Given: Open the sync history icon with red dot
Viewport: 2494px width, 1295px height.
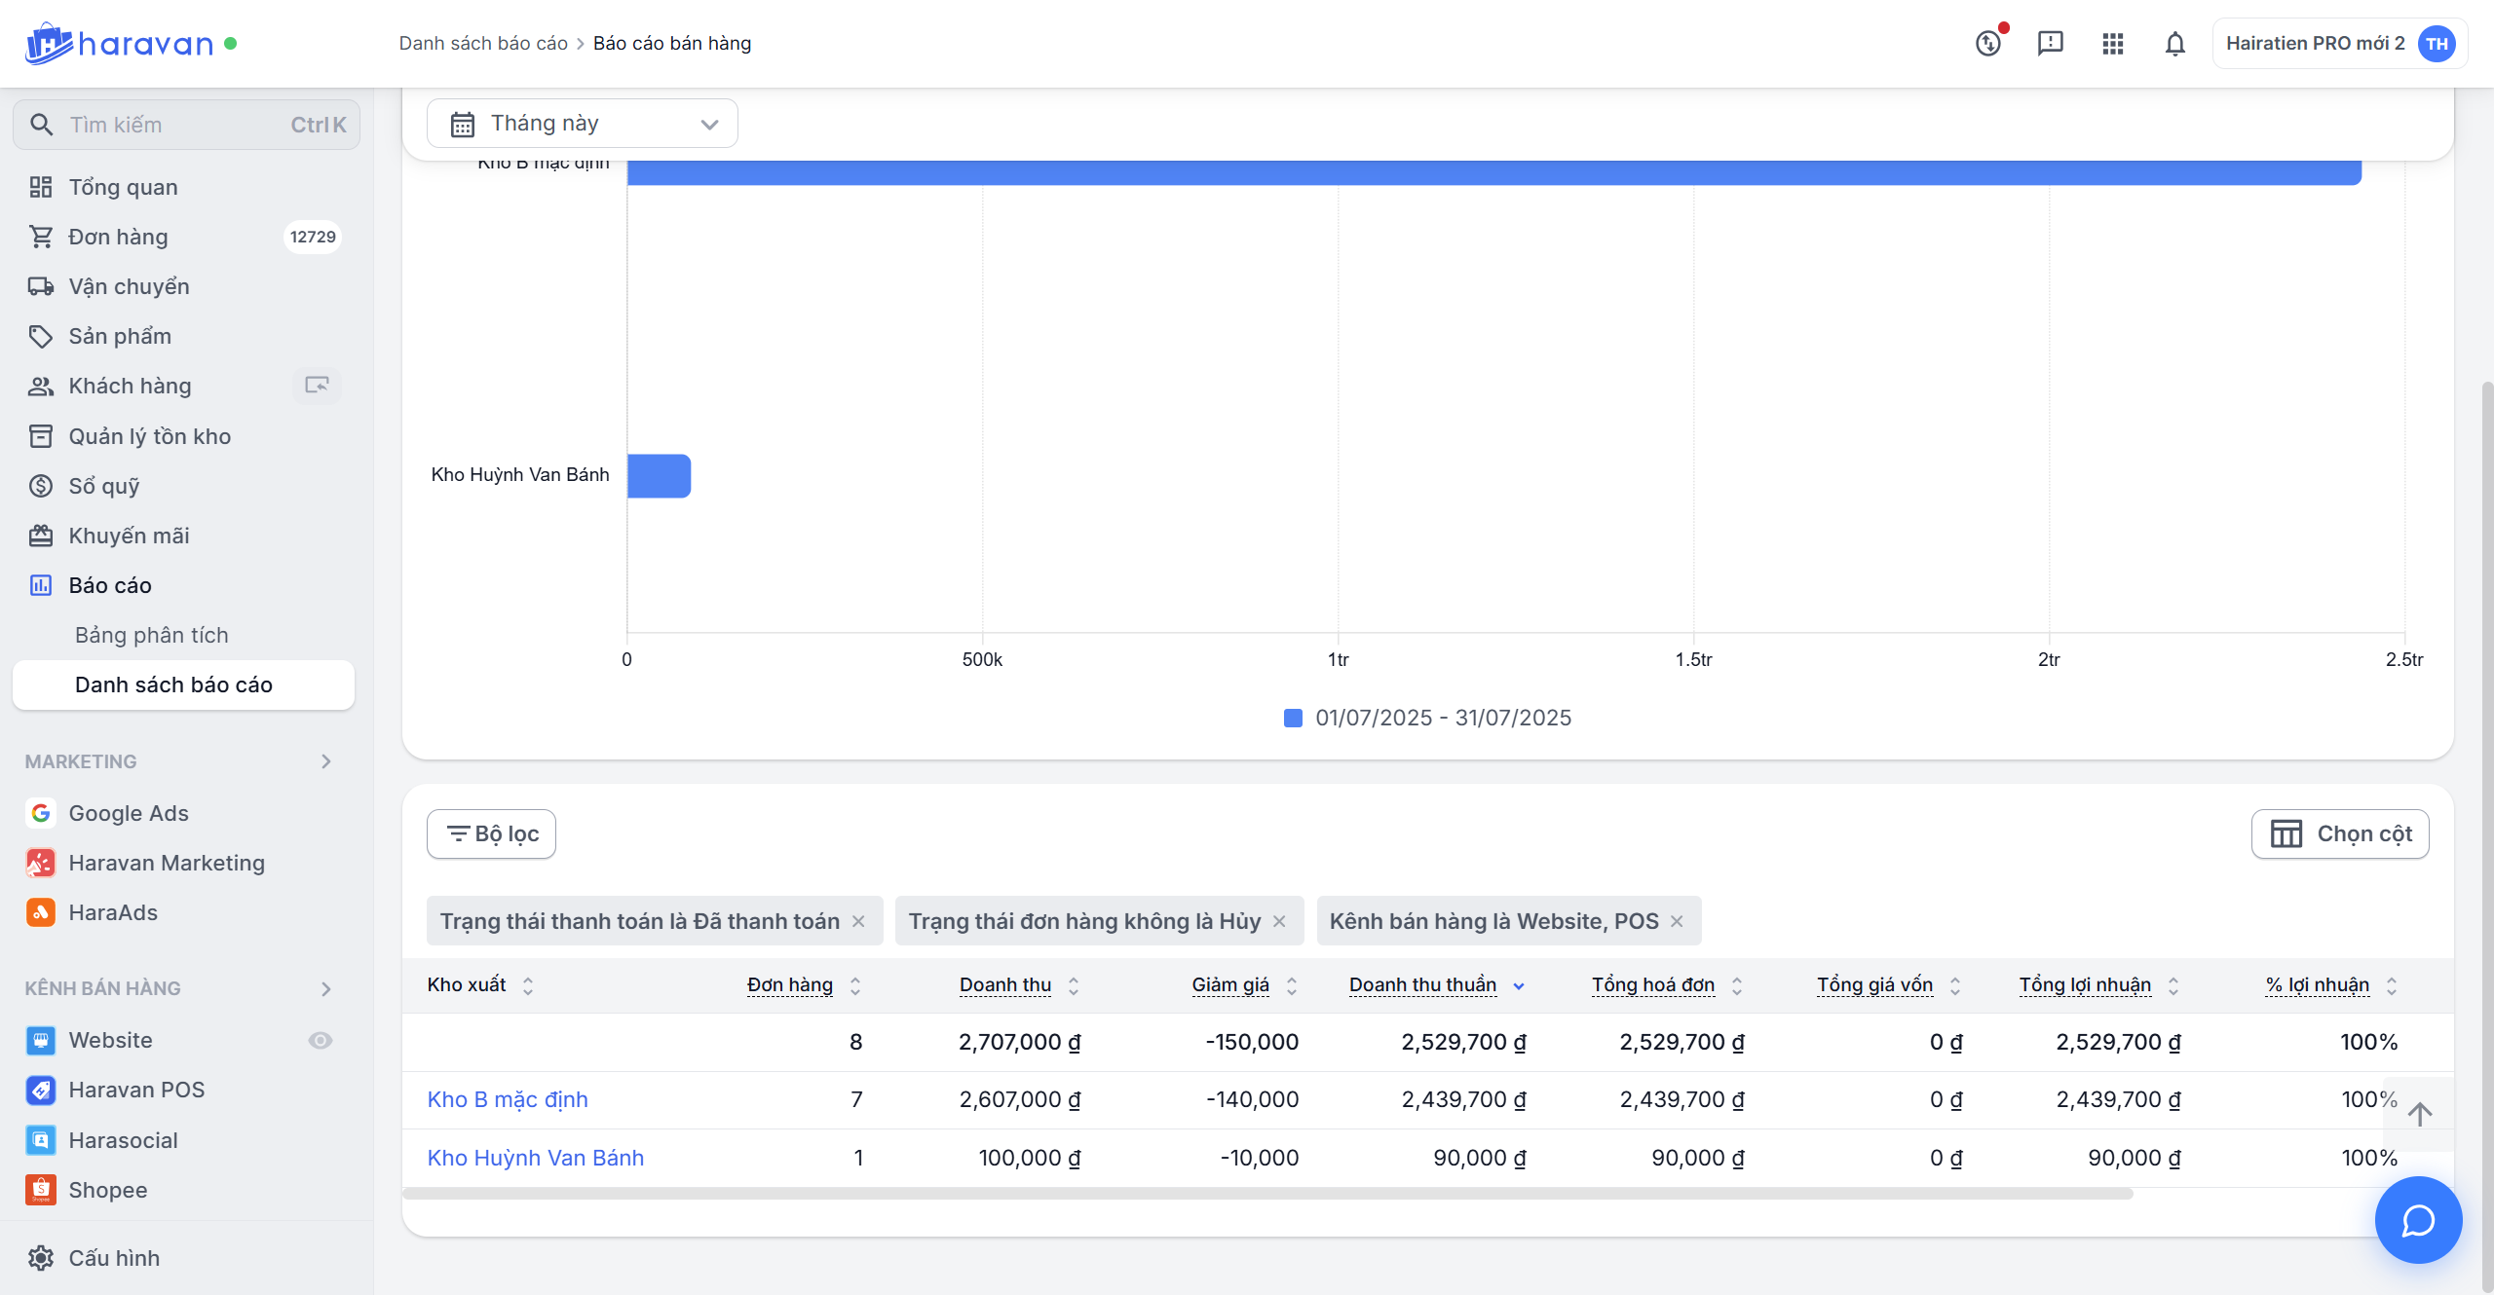Looking at the screenshot, I should (x=1988, y=43).
